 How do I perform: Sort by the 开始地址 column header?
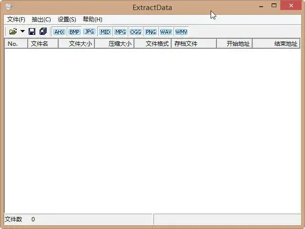coord(234,43)
